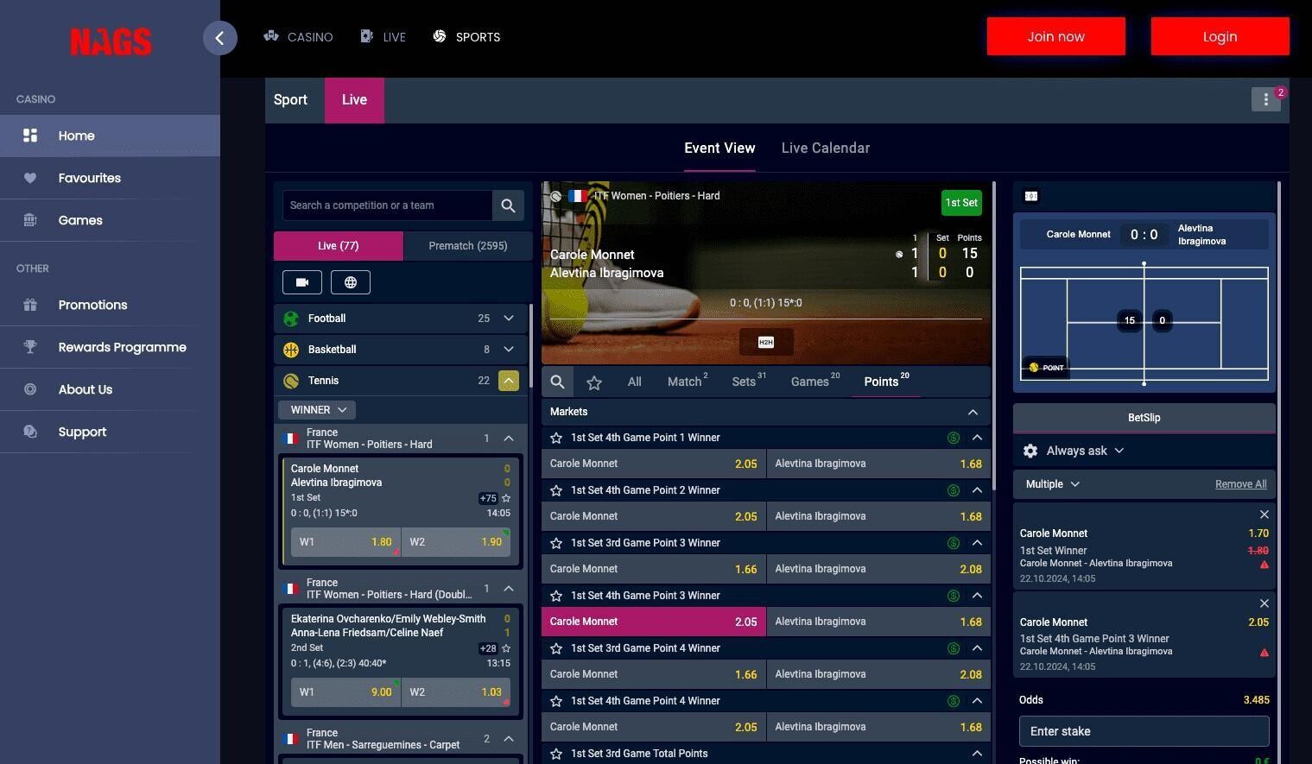This screenshot has height=764, width=1312.
Task: Star the 1st Set 4th Game Point 1 Winner market
Action: click(556, 438)
